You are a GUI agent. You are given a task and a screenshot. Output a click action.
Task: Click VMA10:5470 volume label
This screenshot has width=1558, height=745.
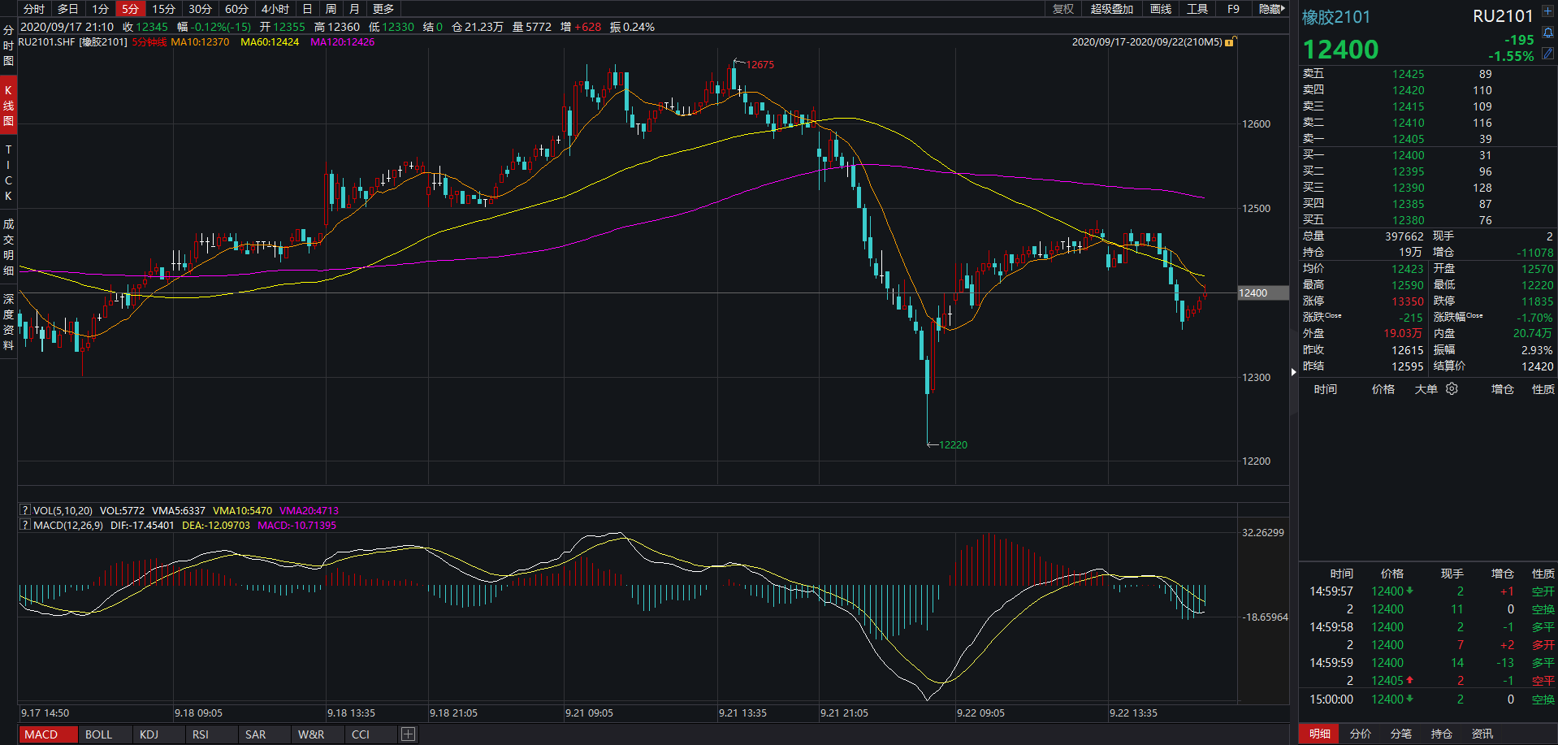[x=242, y=510]
